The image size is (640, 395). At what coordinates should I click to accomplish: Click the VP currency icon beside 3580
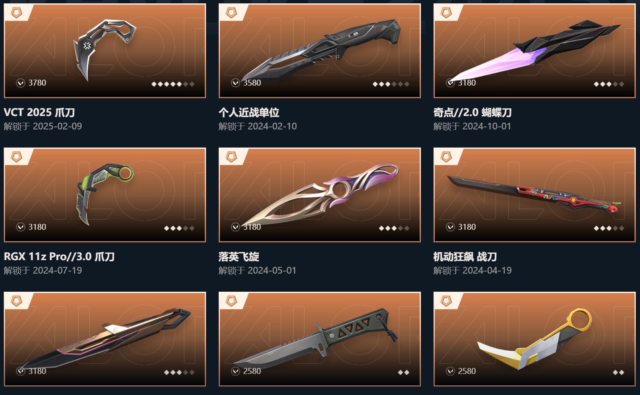click(x=236, y=83)
